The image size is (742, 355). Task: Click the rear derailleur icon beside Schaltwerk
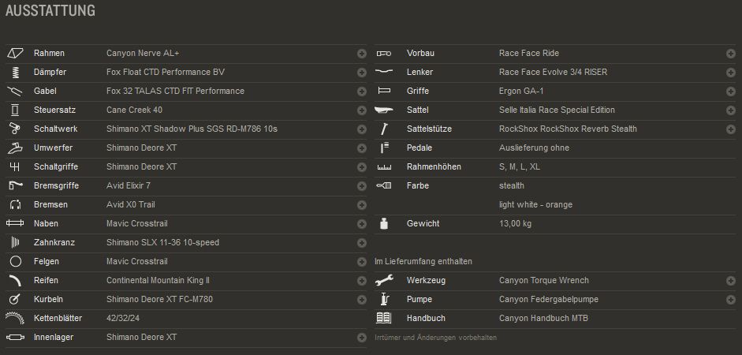[x=15, y=129]
